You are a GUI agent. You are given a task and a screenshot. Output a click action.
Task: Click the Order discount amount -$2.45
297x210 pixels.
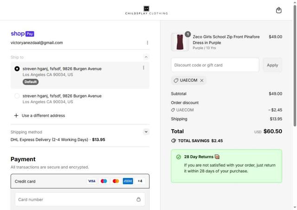(x=275, y=110)
